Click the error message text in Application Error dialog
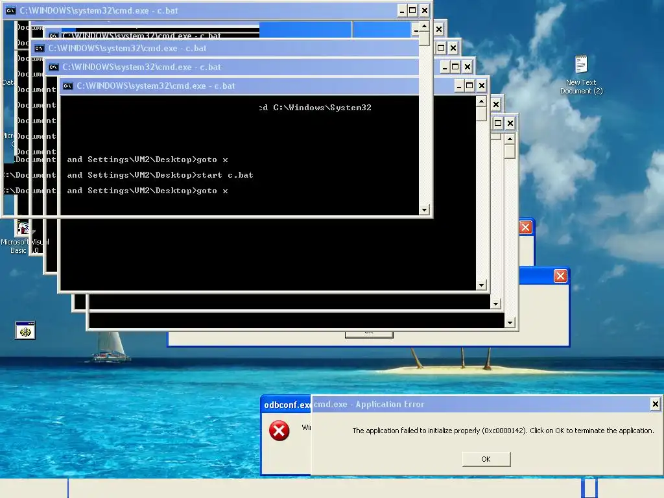The width and height of the screenshot is (664, 498). click(x=503, y=431)
